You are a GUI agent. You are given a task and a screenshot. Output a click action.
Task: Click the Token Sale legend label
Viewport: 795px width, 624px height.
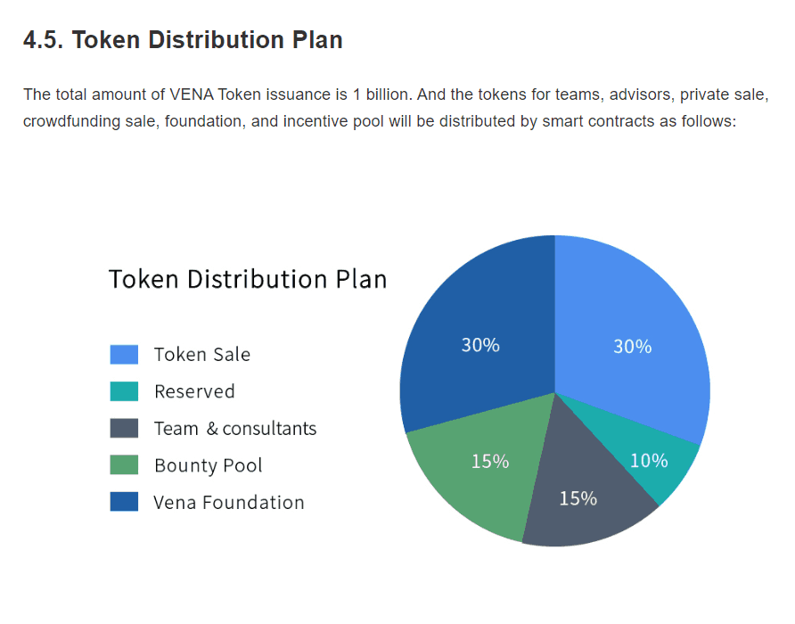click(202, 354)
